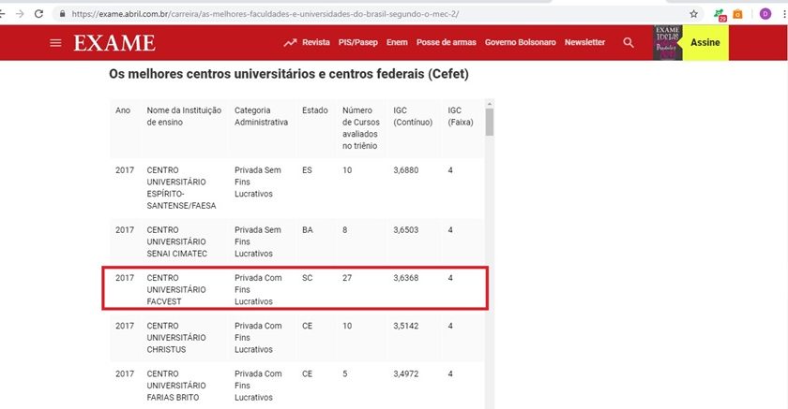Select CENTRO UNIVERSITÁRIO FARIAS BRITO cell
This screenshot has height=409, width=788.
coord(176,386)
